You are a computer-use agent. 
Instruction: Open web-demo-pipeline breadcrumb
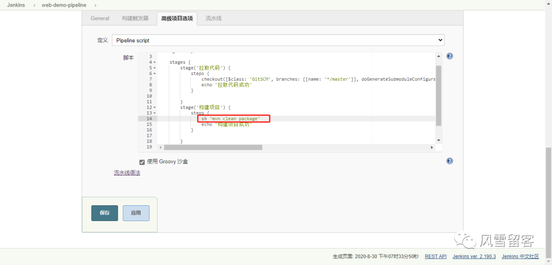(x=64, y=5)
